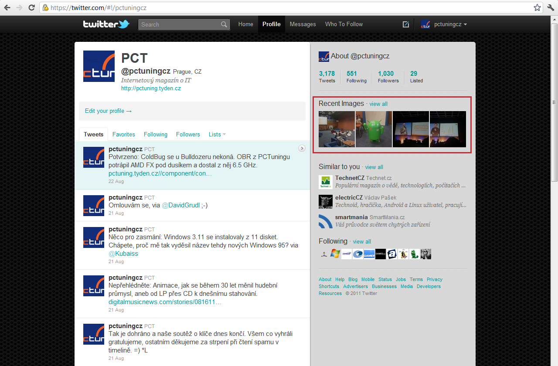The image size is (558, 366).
Task: Open the digitalmusicnews.com story link
Action: click(165, 302)
